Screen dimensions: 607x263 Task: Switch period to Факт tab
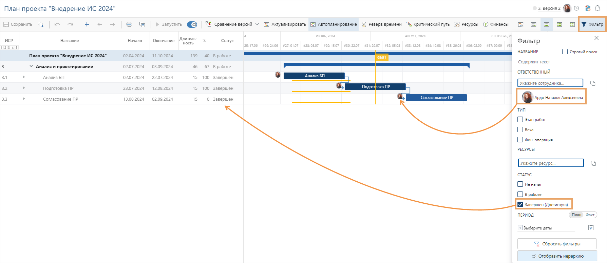click(x=590, y=215)
